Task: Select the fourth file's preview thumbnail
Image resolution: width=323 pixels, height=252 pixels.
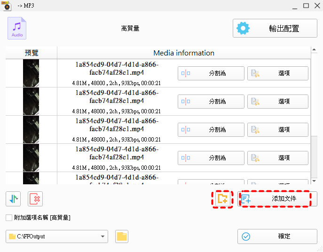Action: 31,158
